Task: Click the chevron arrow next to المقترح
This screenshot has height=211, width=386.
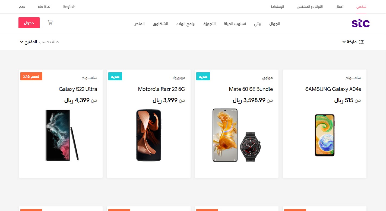Action: pos(22,42)
